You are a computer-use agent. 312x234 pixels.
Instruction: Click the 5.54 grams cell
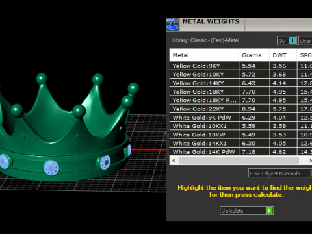coord(254,66)
